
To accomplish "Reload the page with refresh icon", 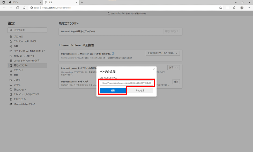I will coord(17,8).
